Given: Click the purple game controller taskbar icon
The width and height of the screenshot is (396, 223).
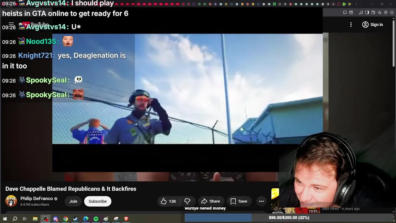Looking at the screenshot, I should pos(56,219).
